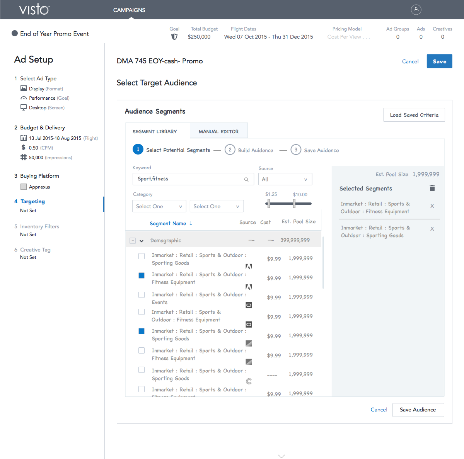Open the Campaigns menu
Image resolution: width=464 pixels, height=459 pixels.
point(129,10)
